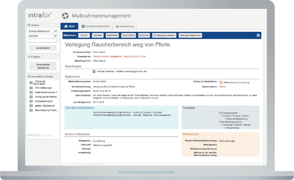The width and height of the screenshot is (294, 180).
Task: Click the magnifier icon beside Suchen
Action: (x=29, y=25)
